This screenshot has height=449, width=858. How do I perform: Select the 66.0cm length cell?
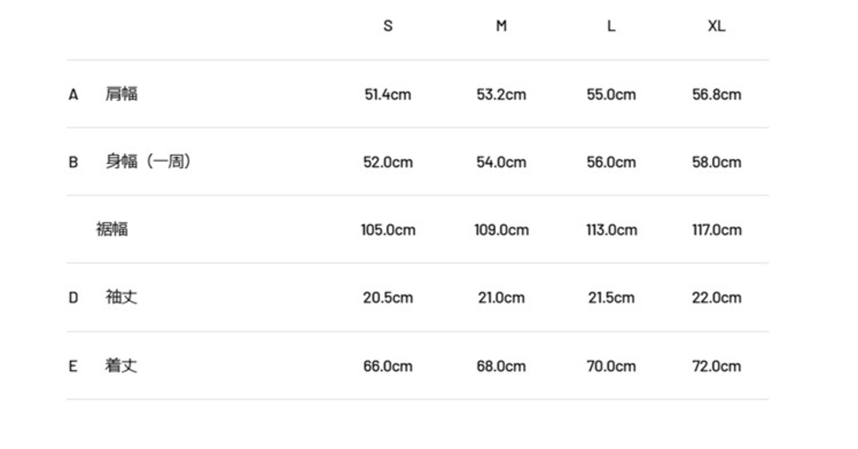click(387, 366)
